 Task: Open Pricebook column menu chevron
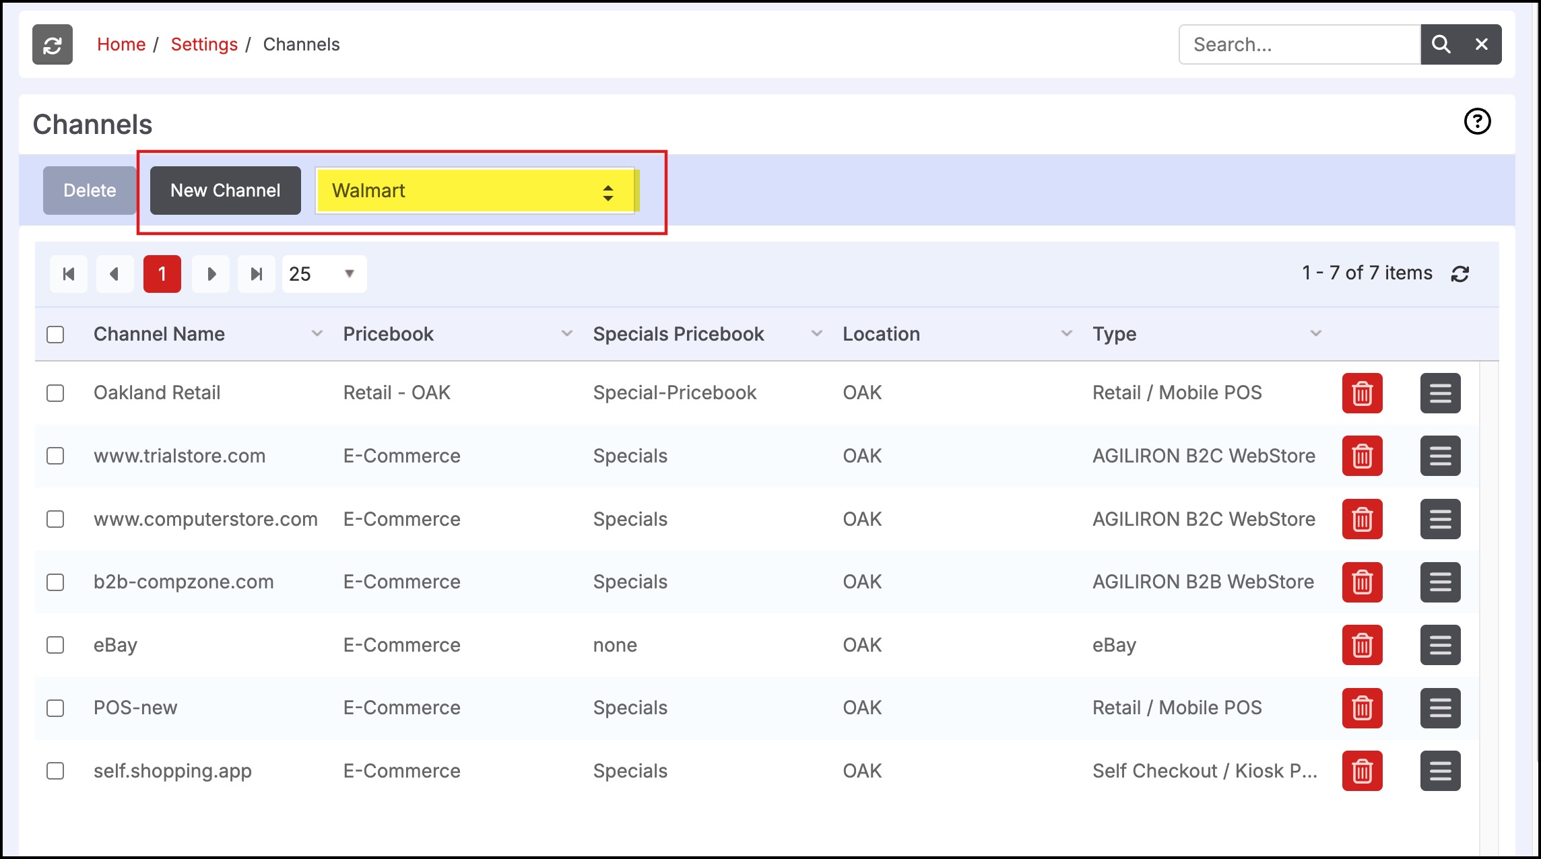[567, 333]
